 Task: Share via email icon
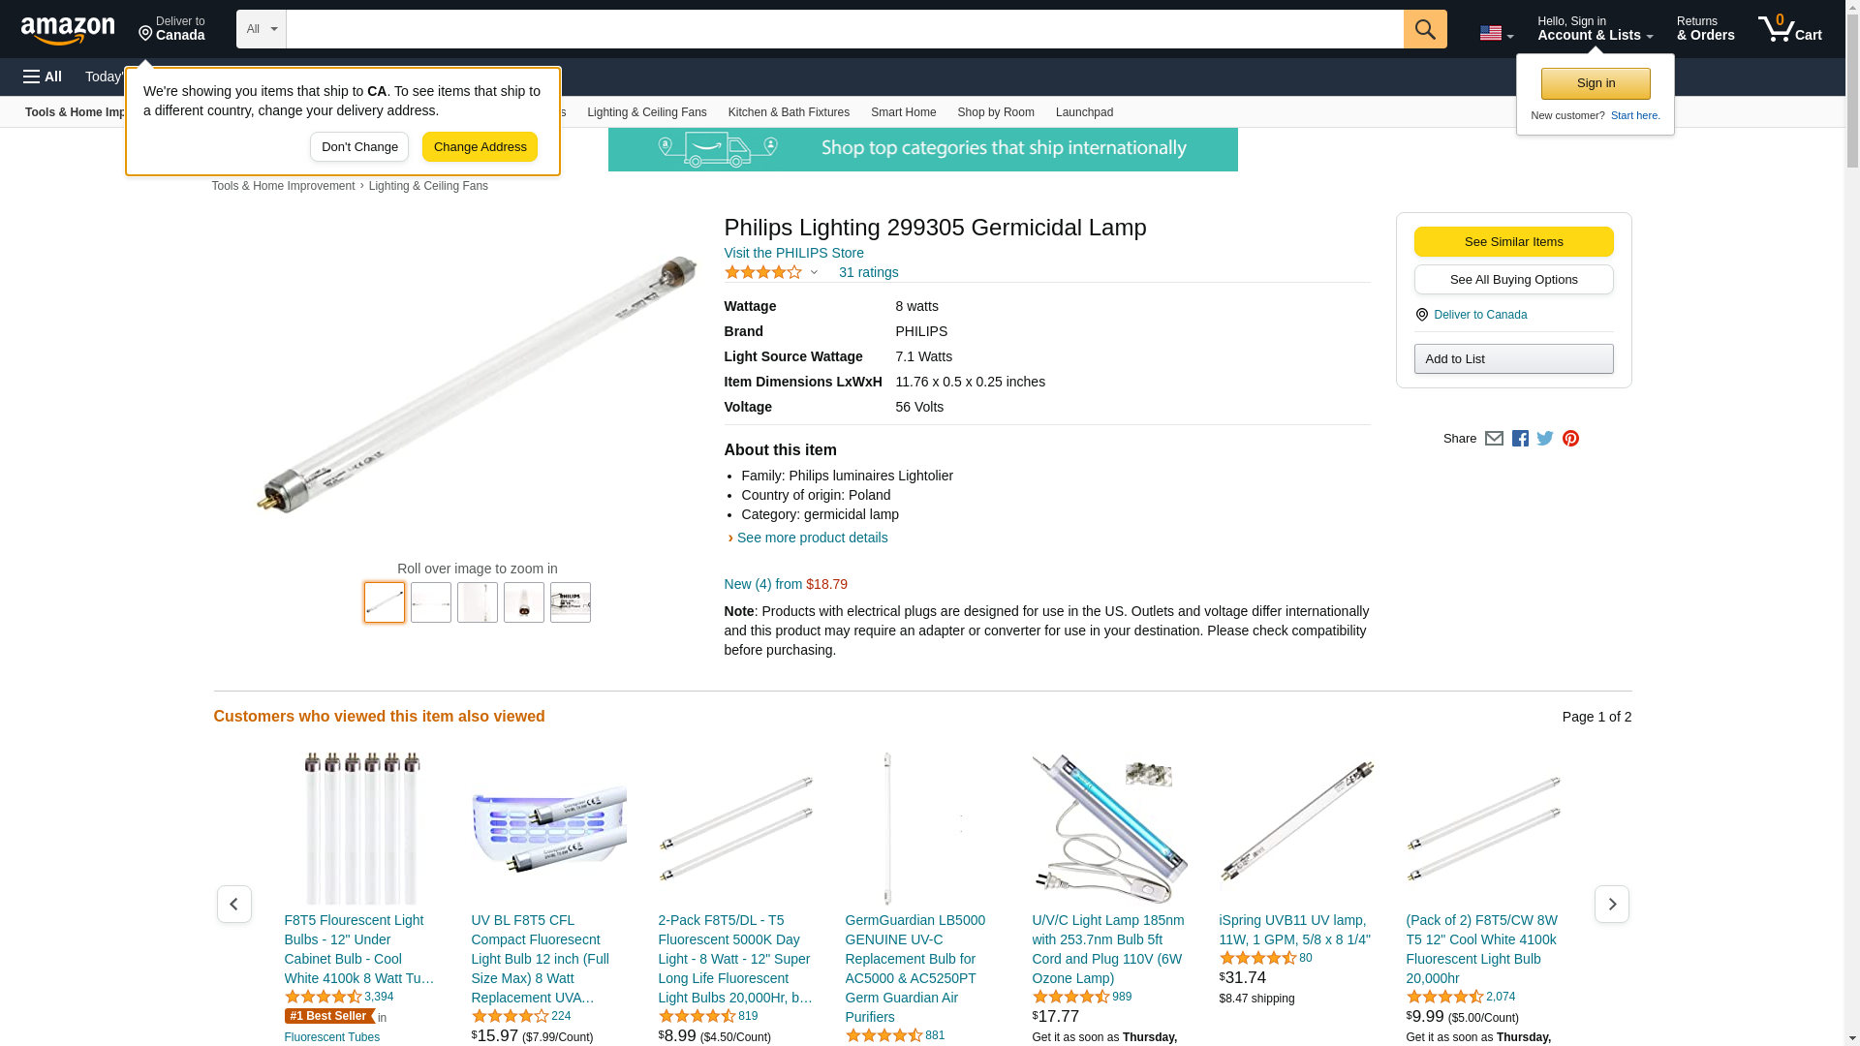[1494, 439]
